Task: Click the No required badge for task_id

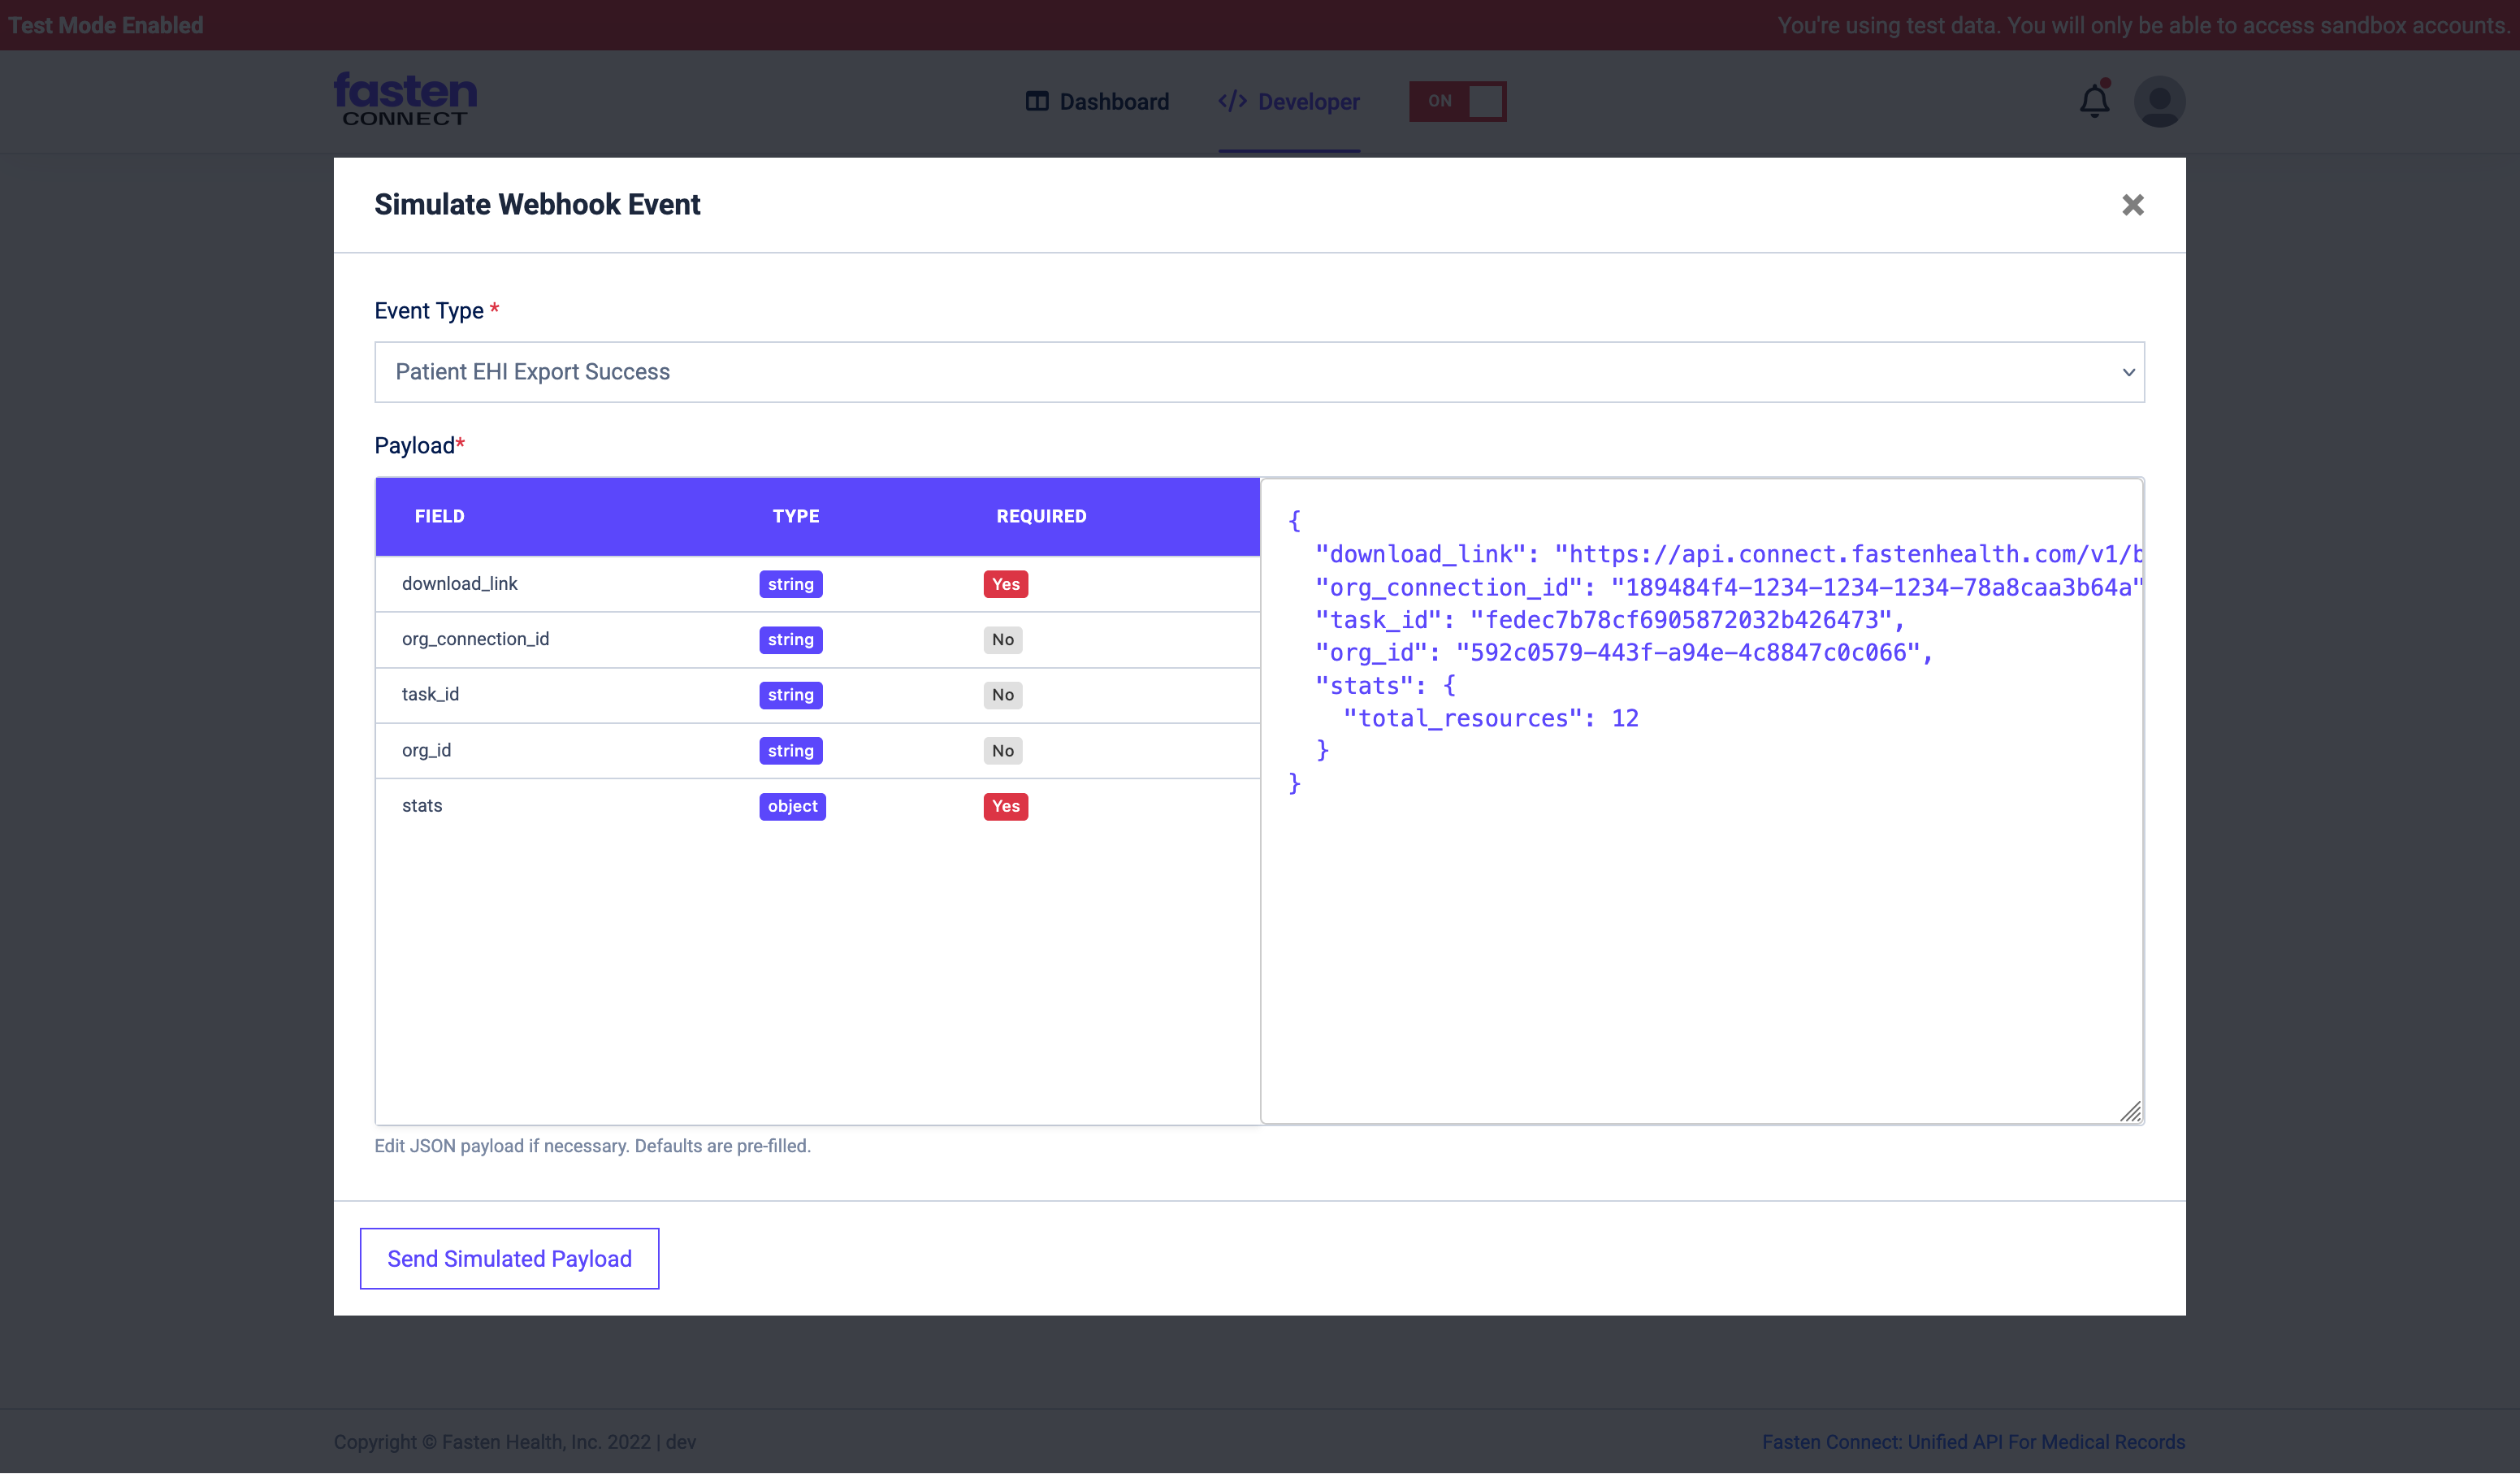Action: pyautogui.click(x=1003, y=694)
